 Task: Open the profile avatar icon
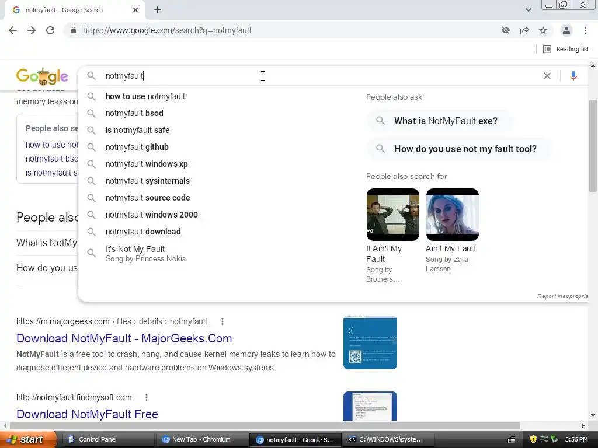(x=566, y=30)
